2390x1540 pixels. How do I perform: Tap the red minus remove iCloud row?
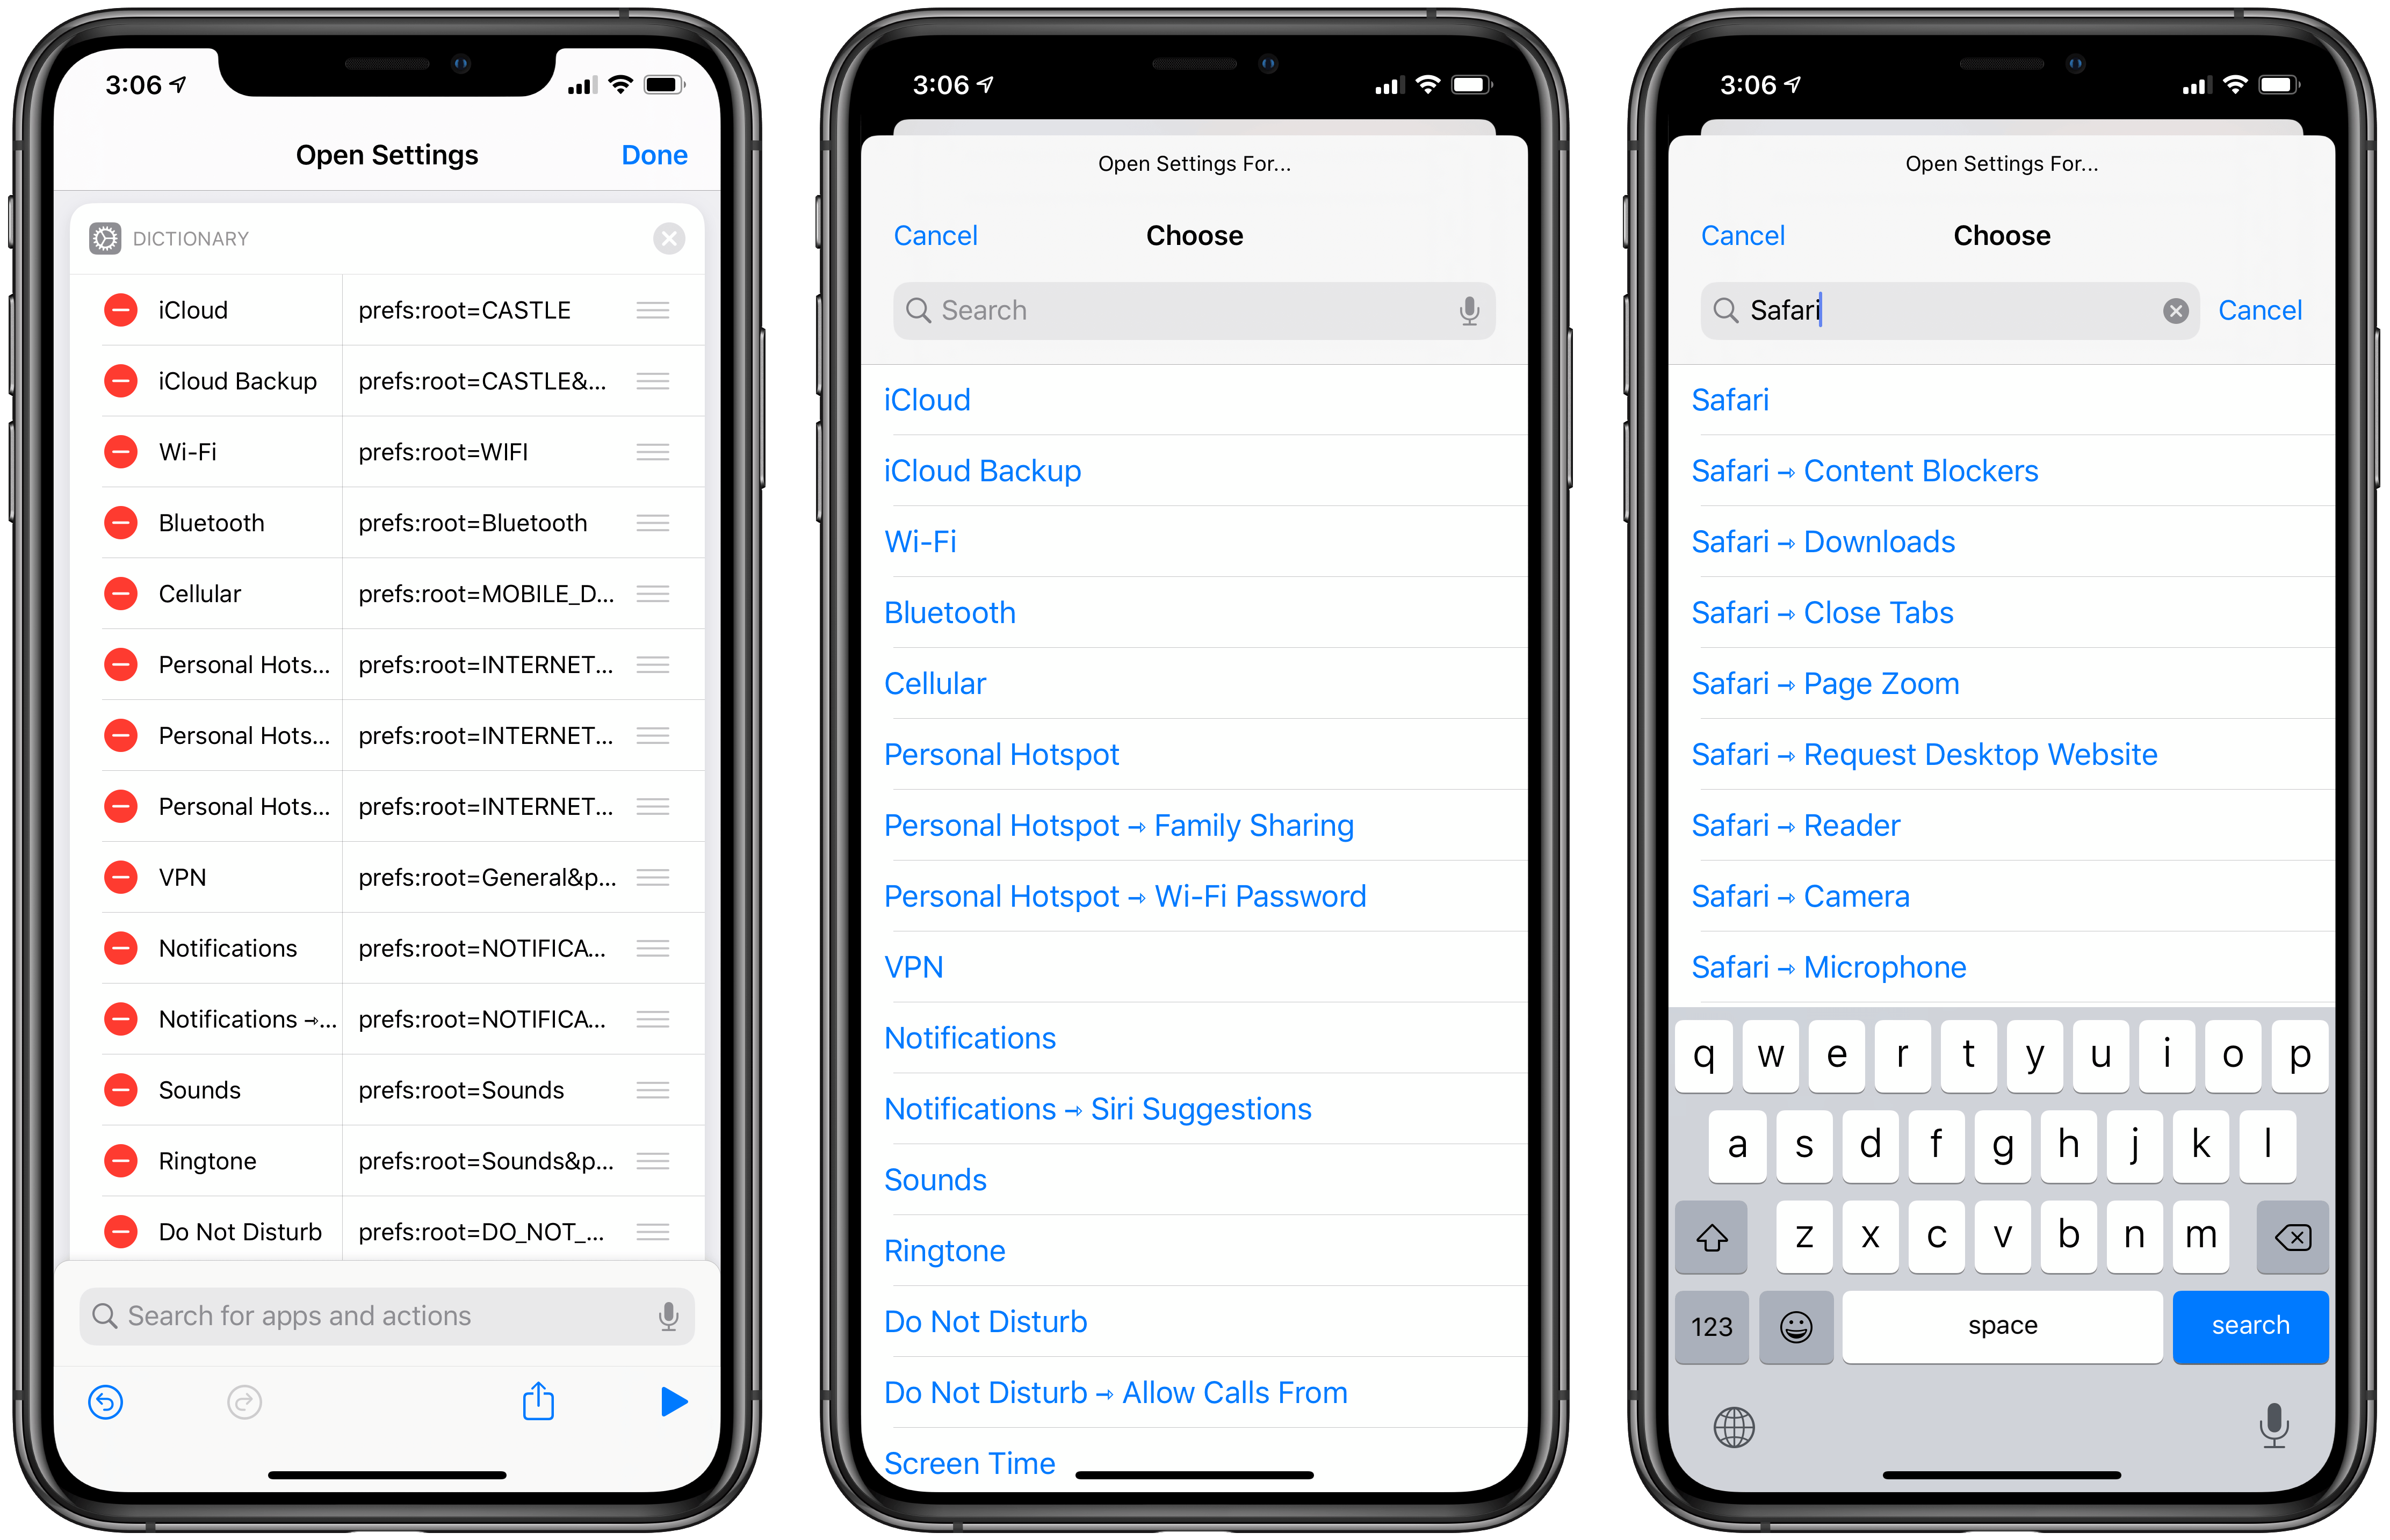click(119, 310)
